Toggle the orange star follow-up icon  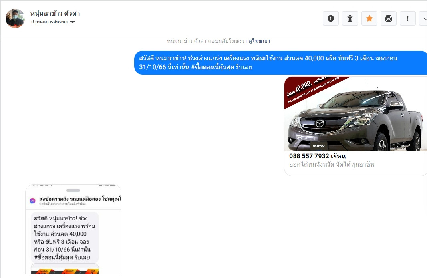click(369, 18)
